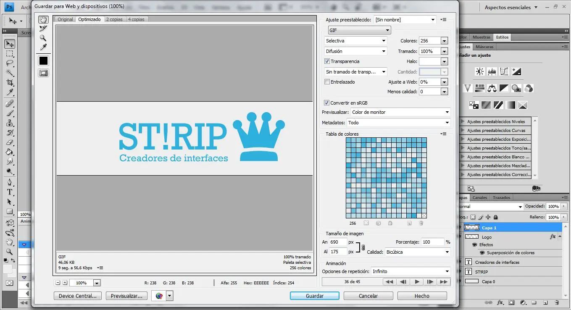Open the Previsualizar Color de monitor dropdown
This screenshot has width=571, height=310.
(400, 112)
